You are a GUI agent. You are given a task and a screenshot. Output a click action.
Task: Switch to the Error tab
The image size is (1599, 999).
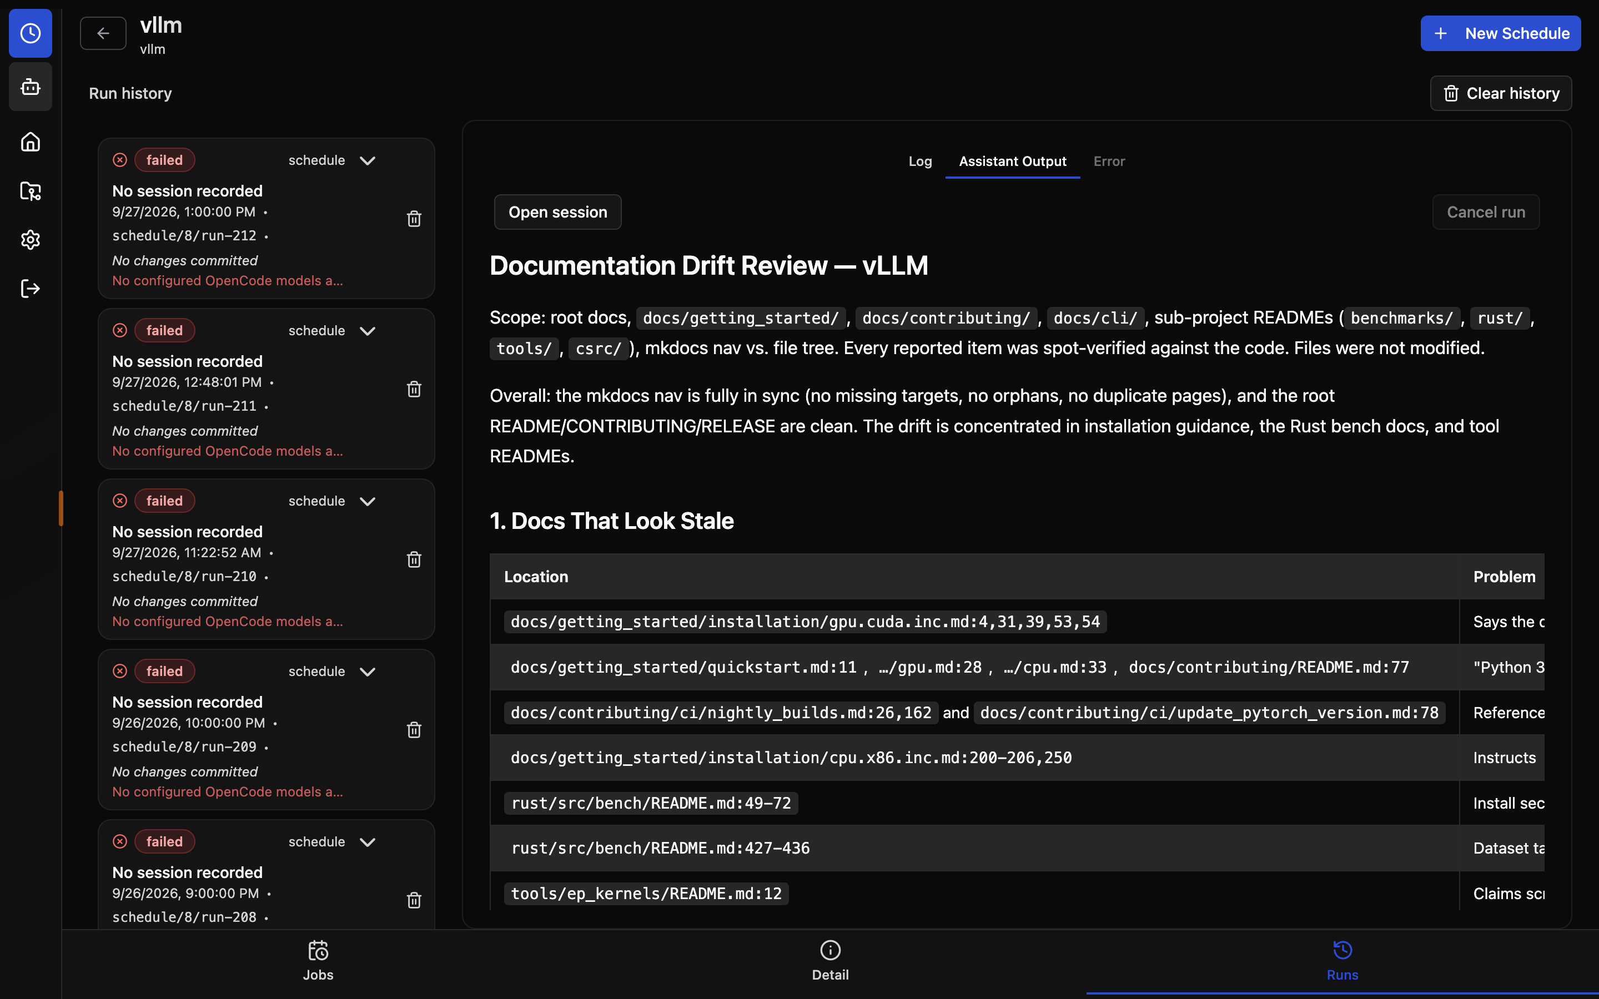click(x=1109, y=161)
